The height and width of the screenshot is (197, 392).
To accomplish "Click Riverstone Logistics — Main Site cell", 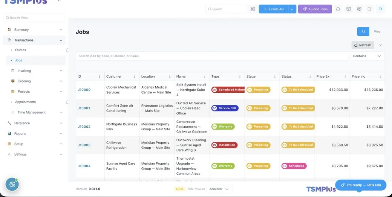I will pos(157,108).
